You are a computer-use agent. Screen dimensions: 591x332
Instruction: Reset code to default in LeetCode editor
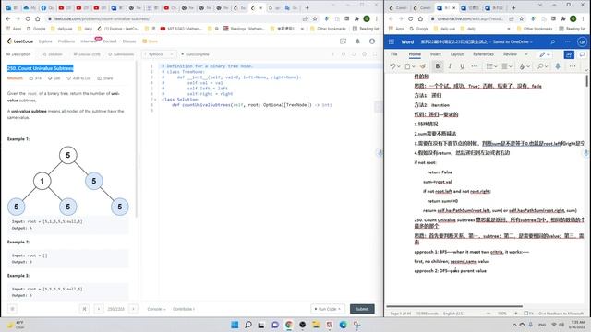354,54
